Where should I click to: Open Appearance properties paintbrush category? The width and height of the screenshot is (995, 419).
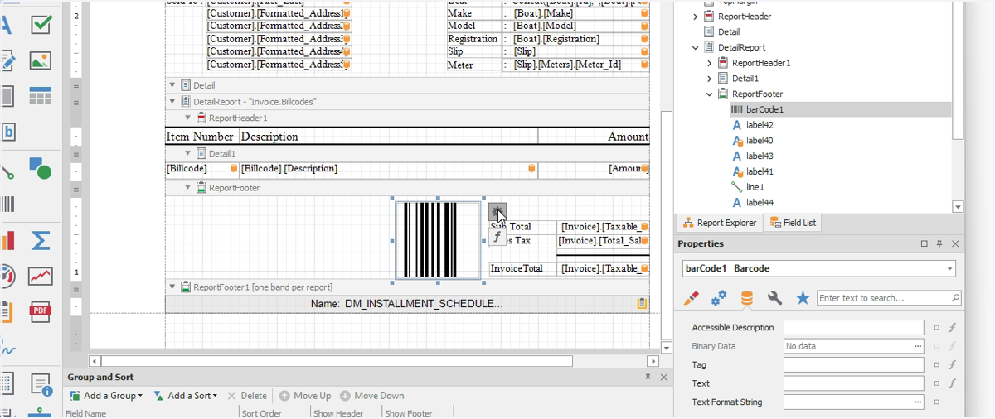[x=692, y=298]
